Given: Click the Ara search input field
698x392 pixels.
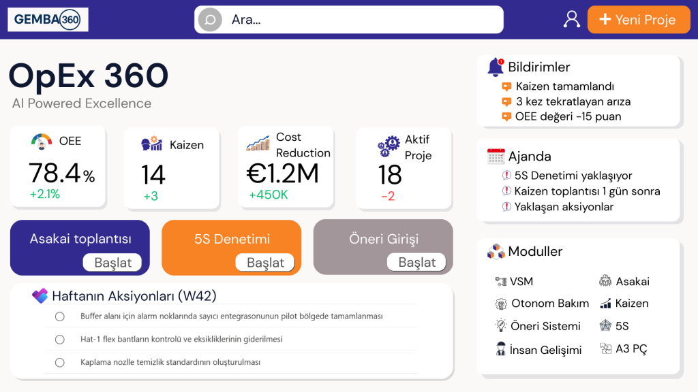Looking at the screenshot, I should click(x=361, y=20).
